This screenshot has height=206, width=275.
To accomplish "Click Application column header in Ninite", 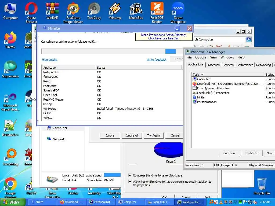I will (x=68, y=67).
